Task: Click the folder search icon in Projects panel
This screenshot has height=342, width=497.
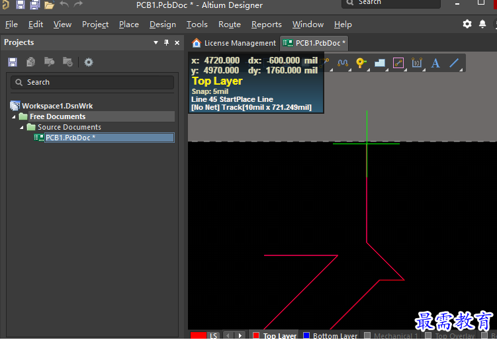Action: click(x=49, y=62)
